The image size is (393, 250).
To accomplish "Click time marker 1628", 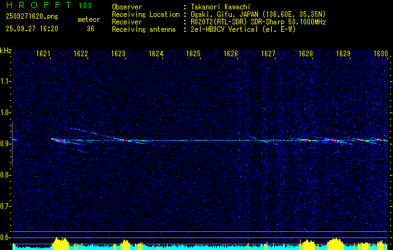I will pos(306,53).
